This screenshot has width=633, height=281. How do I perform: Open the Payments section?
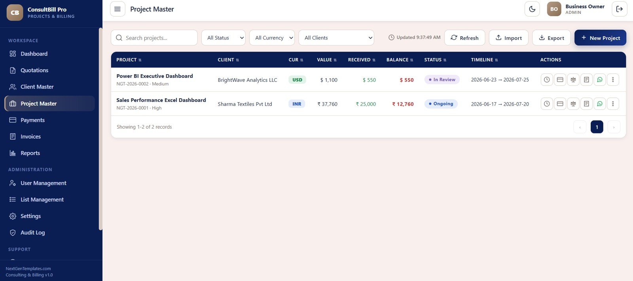tap(49, 120)
